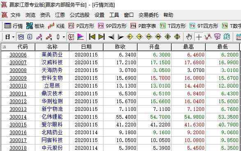Screen dimensions: 241x151
Task: Click the gray right triangle arrow
Action: [121, 37]
